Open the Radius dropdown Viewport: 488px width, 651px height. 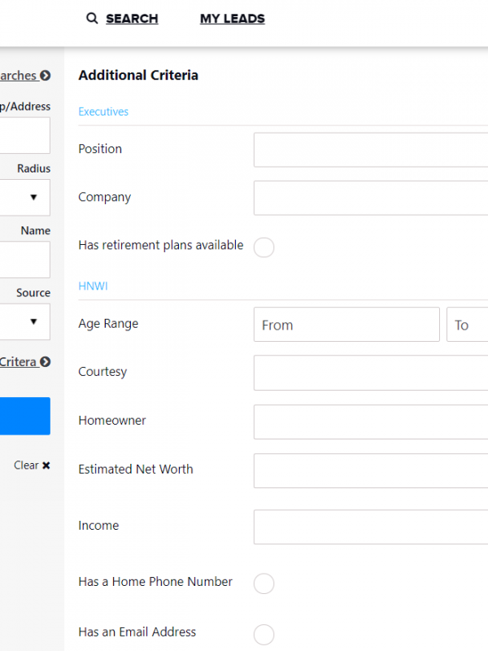(24, 197)
